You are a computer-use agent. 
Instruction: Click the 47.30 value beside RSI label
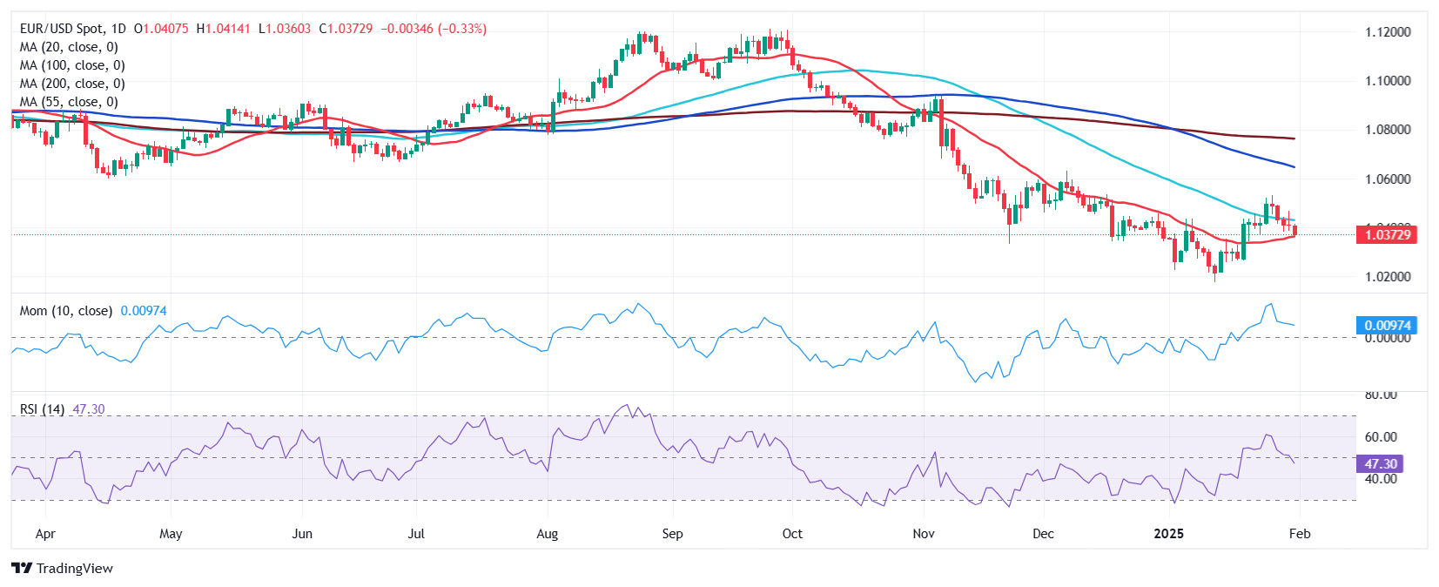point(89,409)
